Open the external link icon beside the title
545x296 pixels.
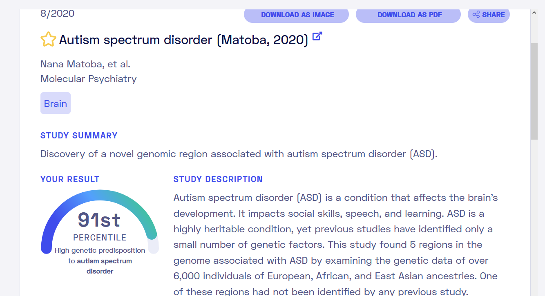click(x=317, y=36)
